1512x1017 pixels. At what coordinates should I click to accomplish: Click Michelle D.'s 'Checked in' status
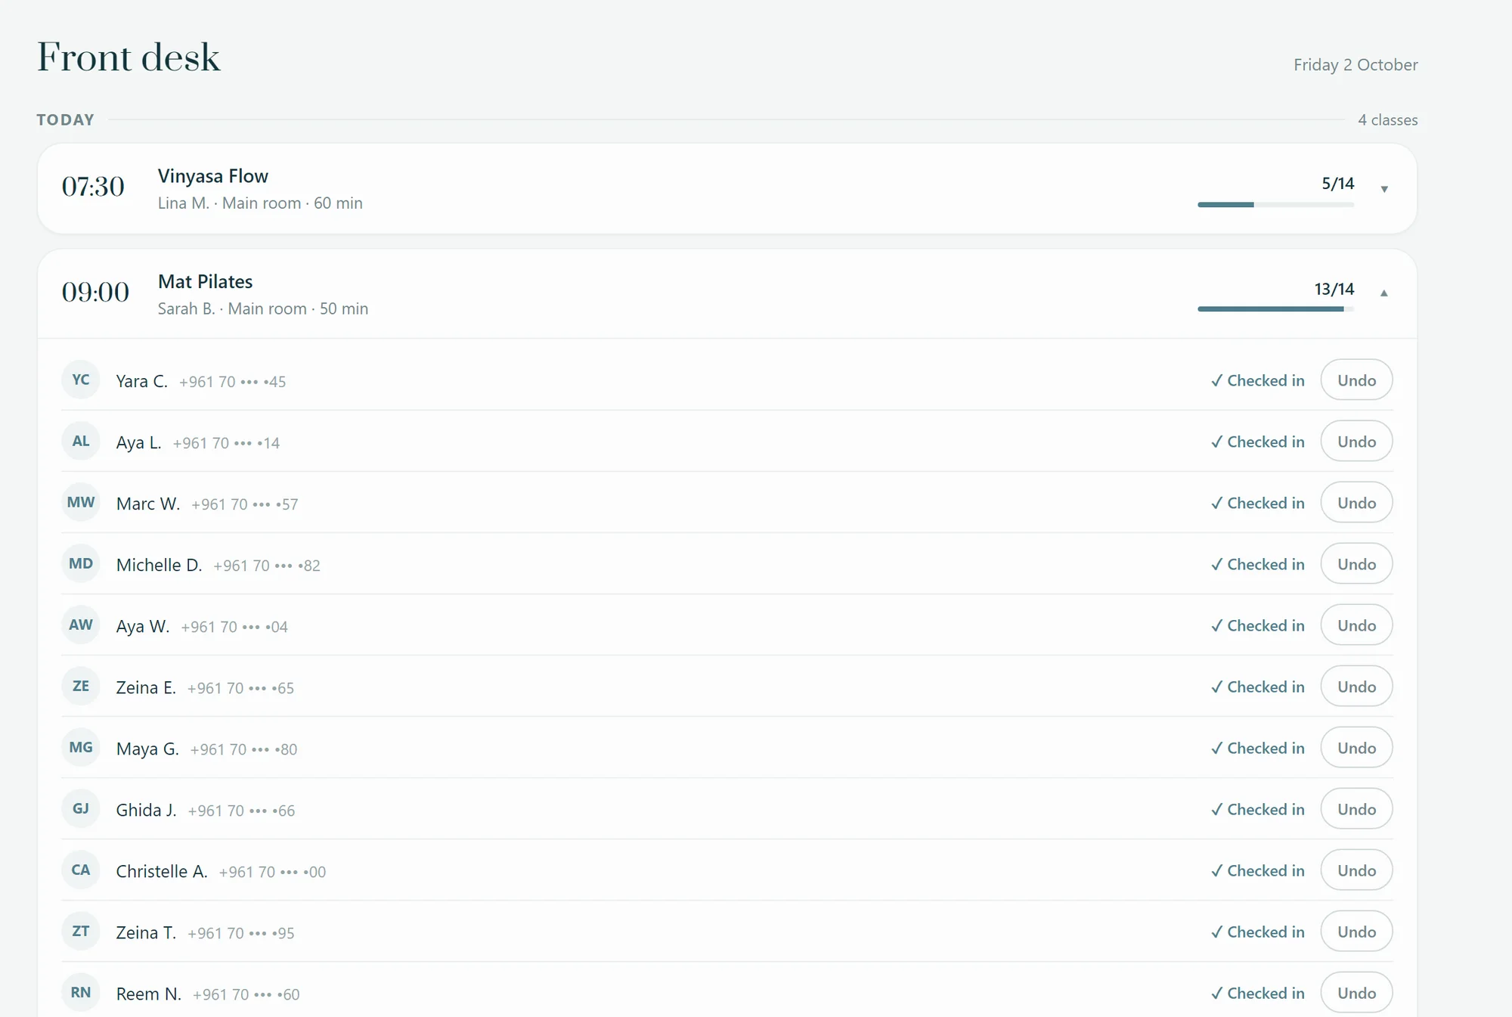[x=1258, y=564]
